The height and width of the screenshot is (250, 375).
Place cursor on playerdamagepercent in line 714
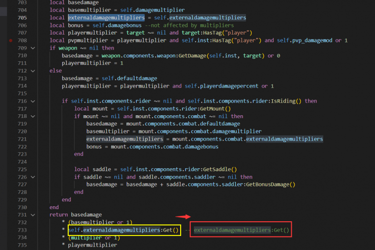point(229,86)
